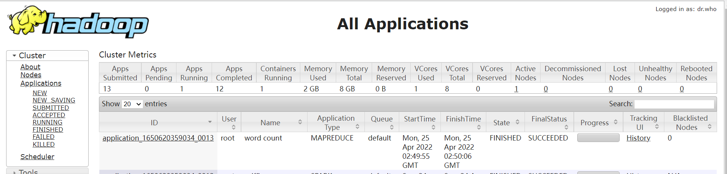Click the page vertical scrollbar

coord(725,88)
